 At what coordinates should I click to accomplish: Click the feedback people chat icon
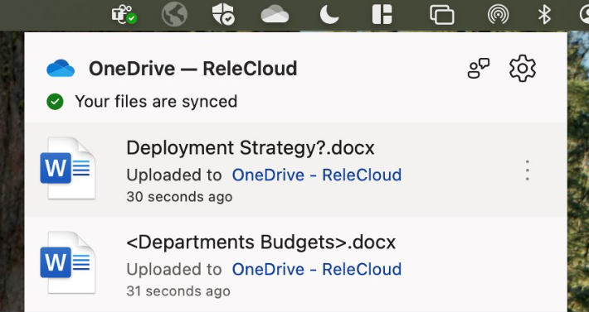[x=479, y=69]
